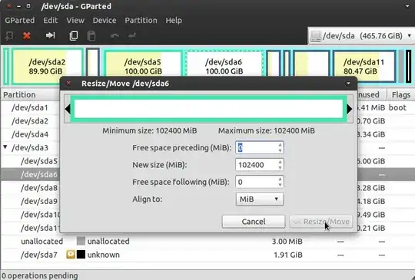
Task: Click the warning icon next to /dev/sda7
Action: click(71, 255)
